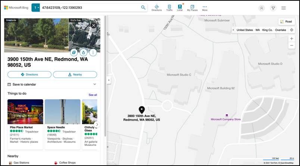Open the Road map style selector
The height and width of the screenshot is (166, 300).
(287, 22)
